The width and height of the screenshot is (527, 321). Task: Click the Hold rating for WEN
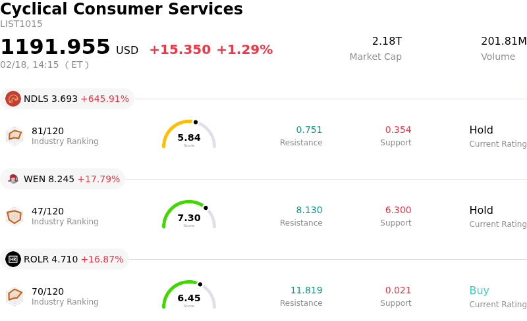pyautogui.click(x=481, y=210)
